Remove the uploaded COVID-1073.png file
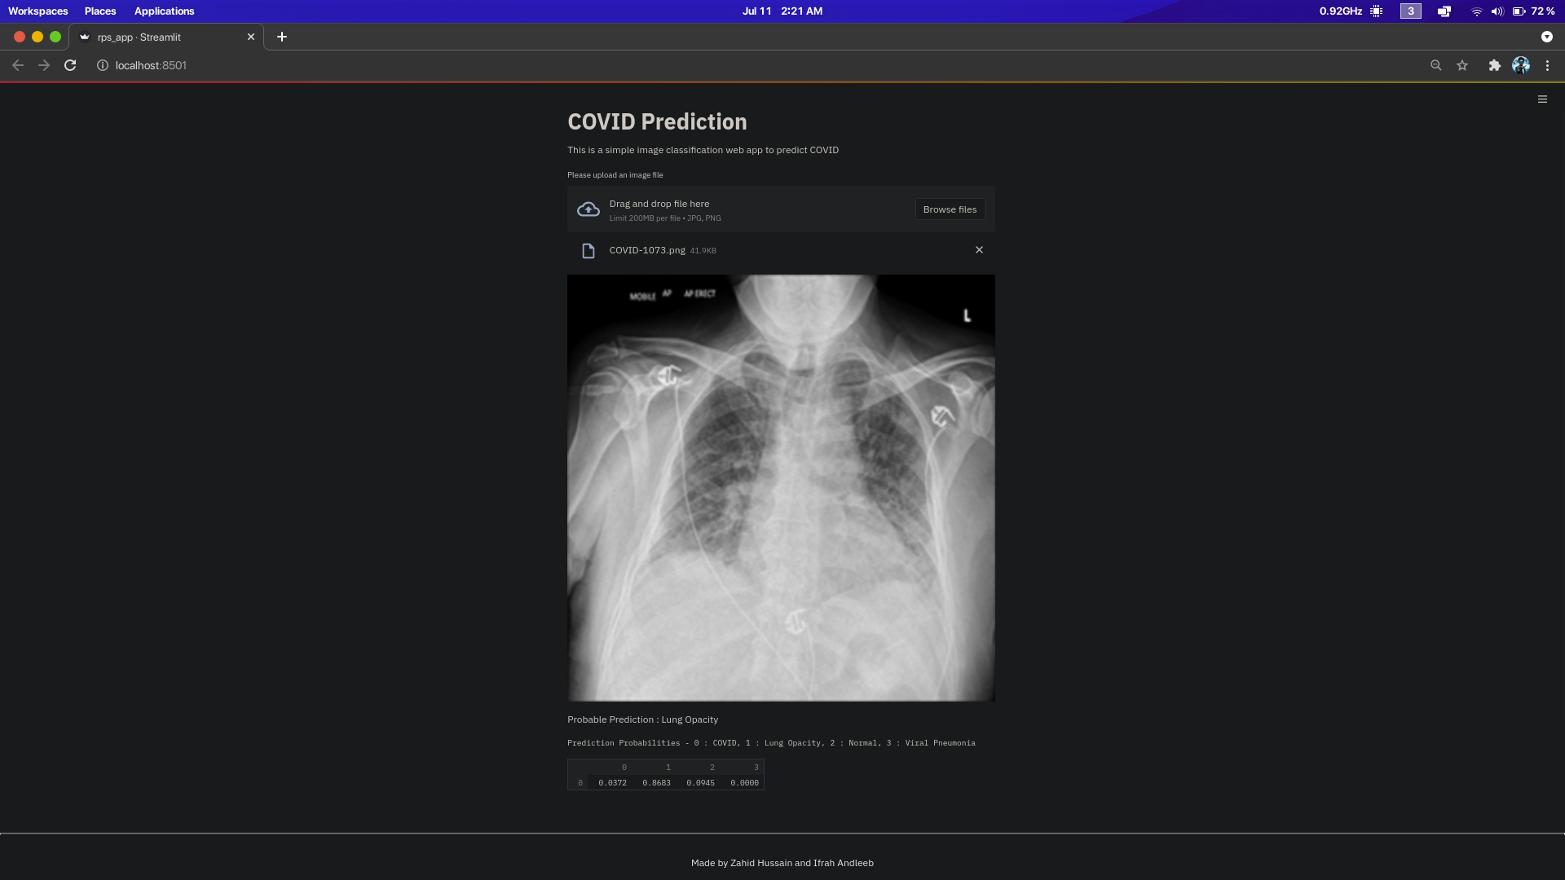The height and width of the screenshot is (880, 1565). pyautogui.click(x=979, y=250)
